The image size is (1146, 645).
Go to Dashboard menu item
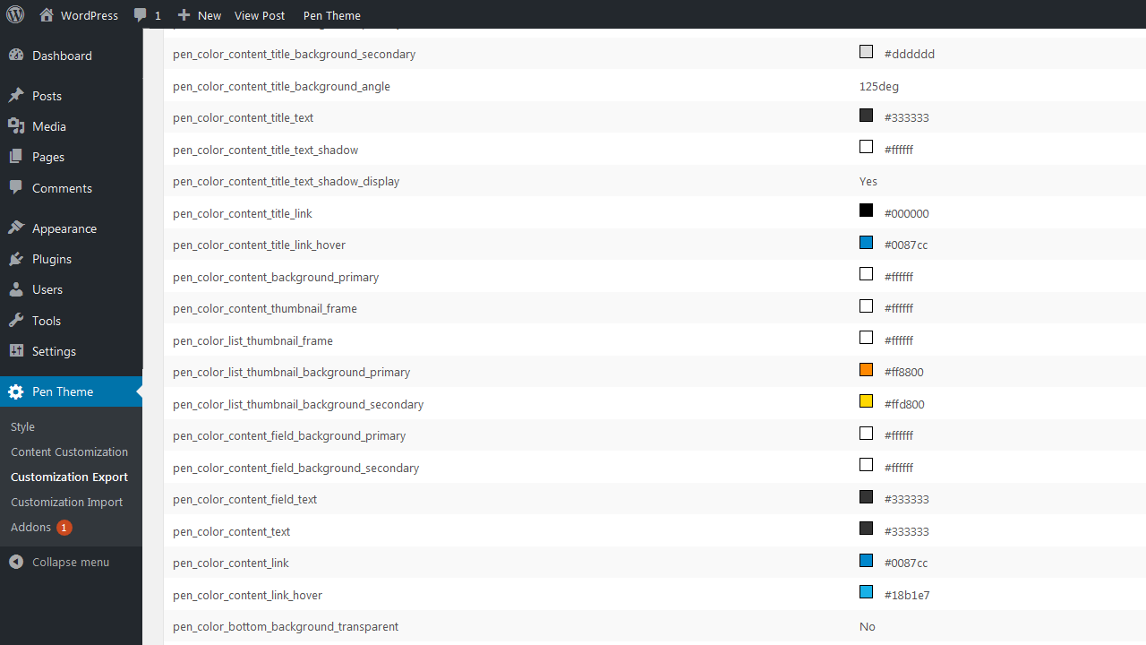click(62, 56)
